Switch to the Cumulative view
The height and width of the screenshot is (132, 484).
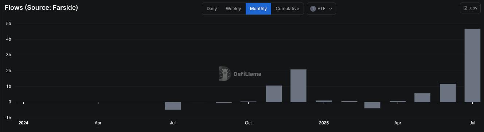pos(287,9)
